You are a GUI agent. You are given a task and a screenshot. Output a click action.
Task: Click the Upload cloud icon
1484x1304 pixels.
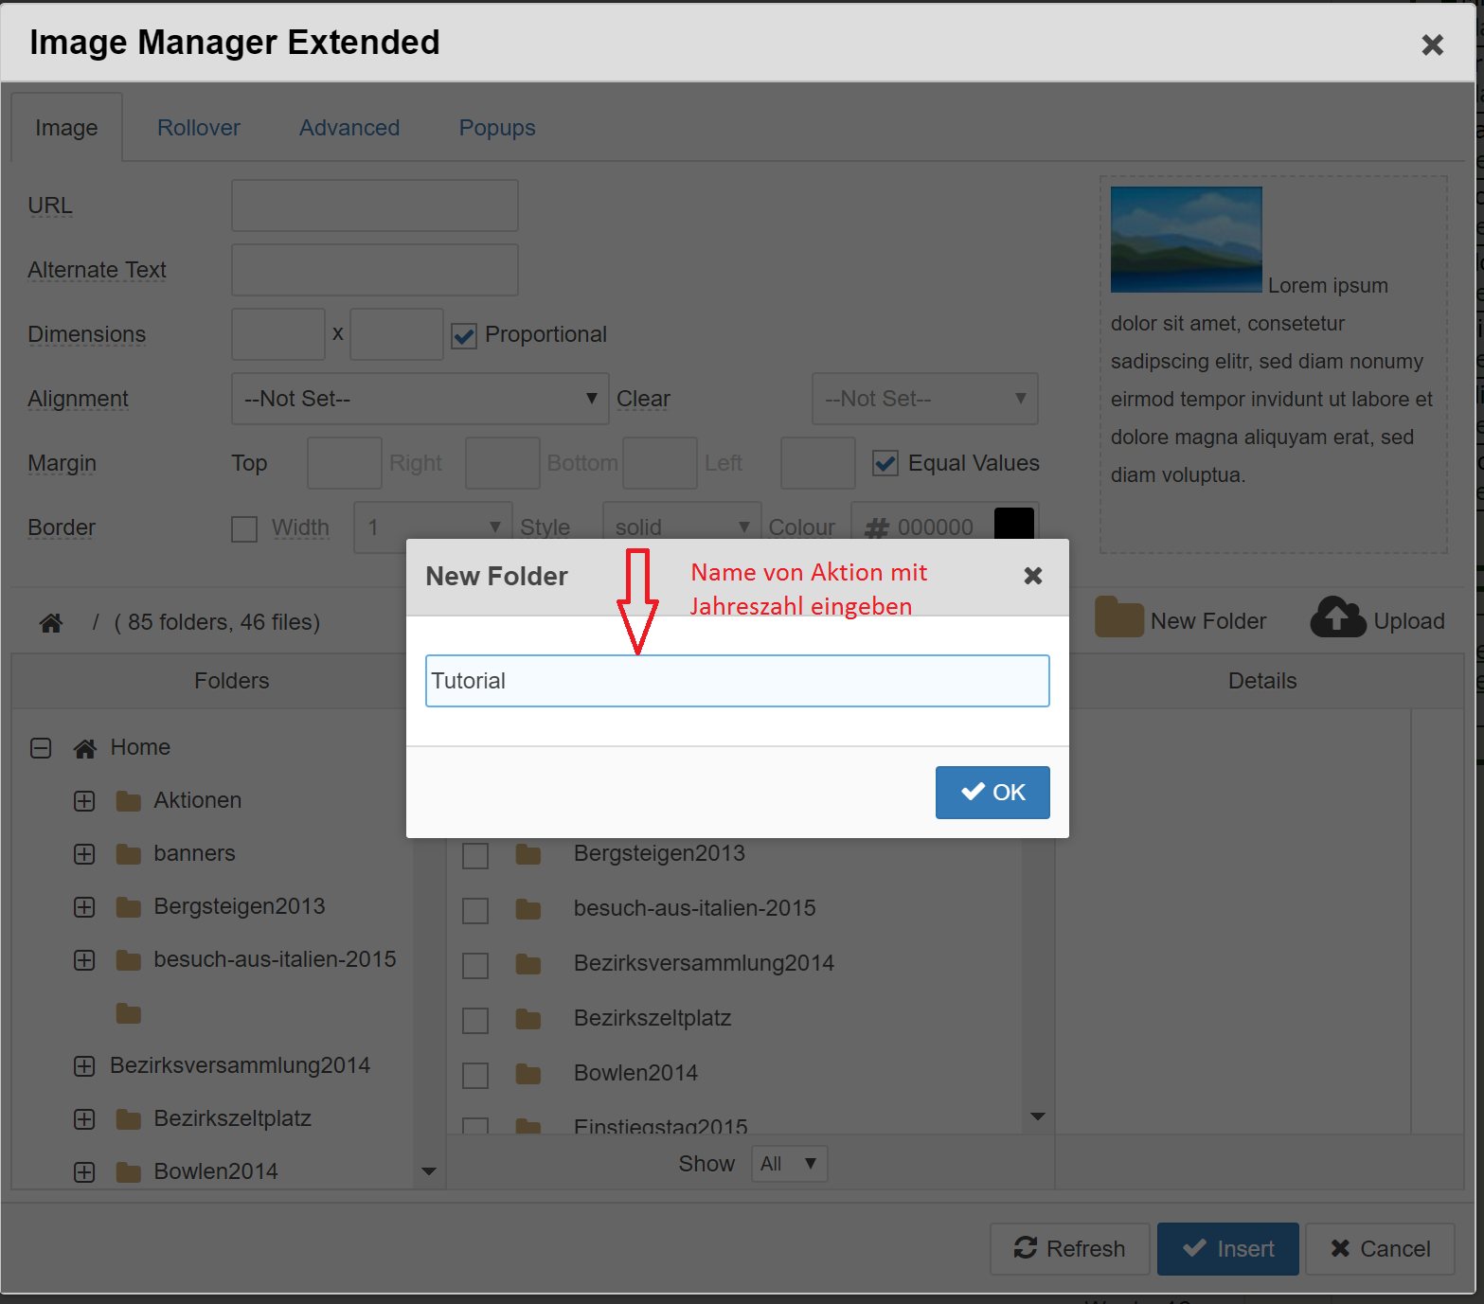coord(1336,617)
